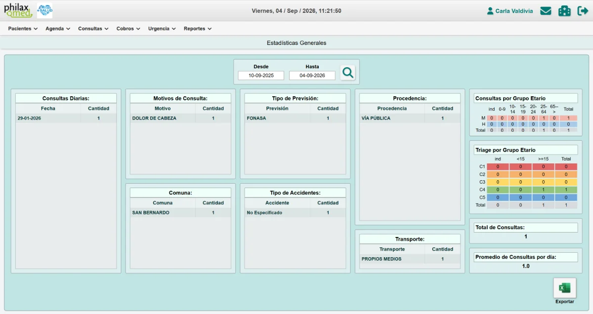The width and height of the screenshot is (593, 314).
Task: Select the VÍA PÚBLICA procedencia row
Action: click(x=410, y=118)
